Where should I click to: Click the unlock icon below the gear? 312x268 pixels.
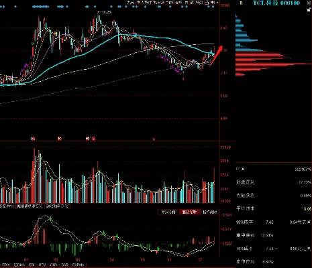coord(309,9)
